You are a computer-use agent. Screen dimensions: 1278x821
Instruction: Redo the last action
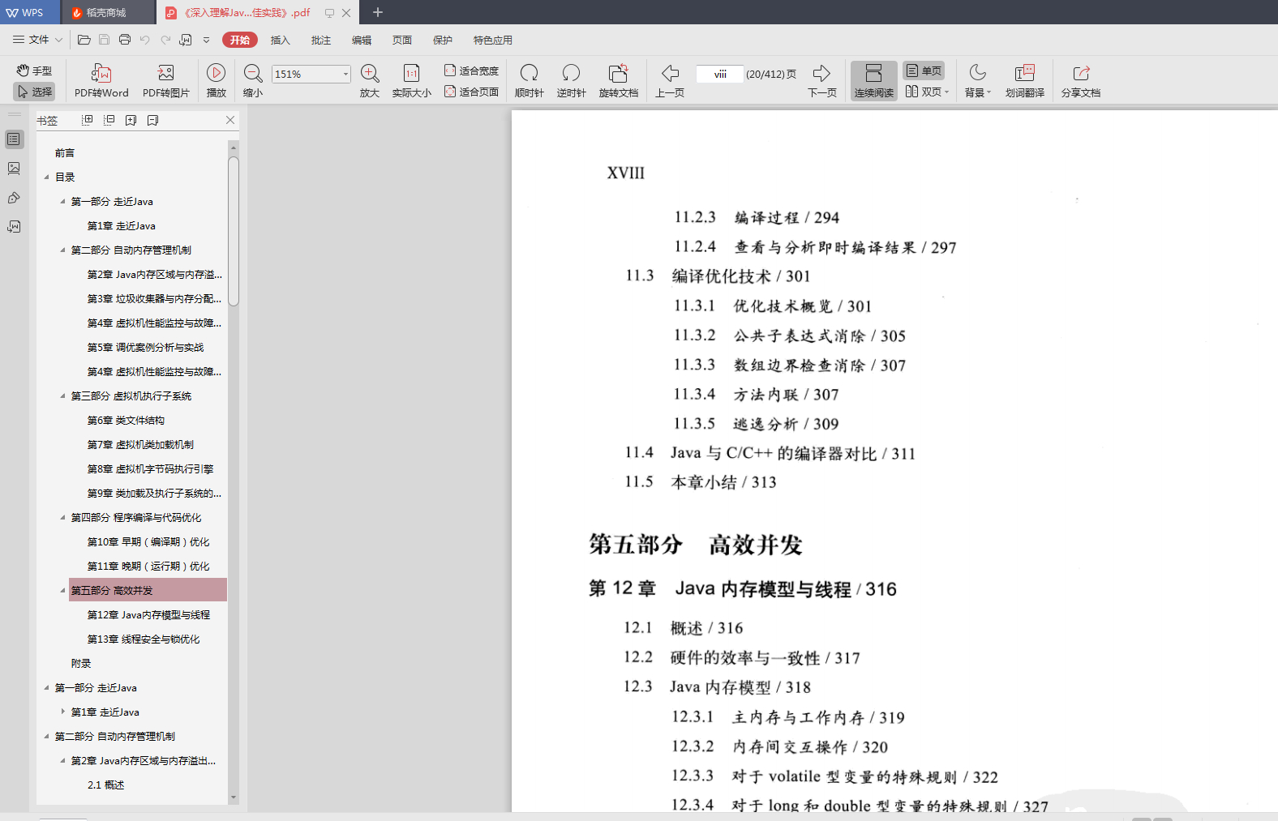click(x=165, y=39)
